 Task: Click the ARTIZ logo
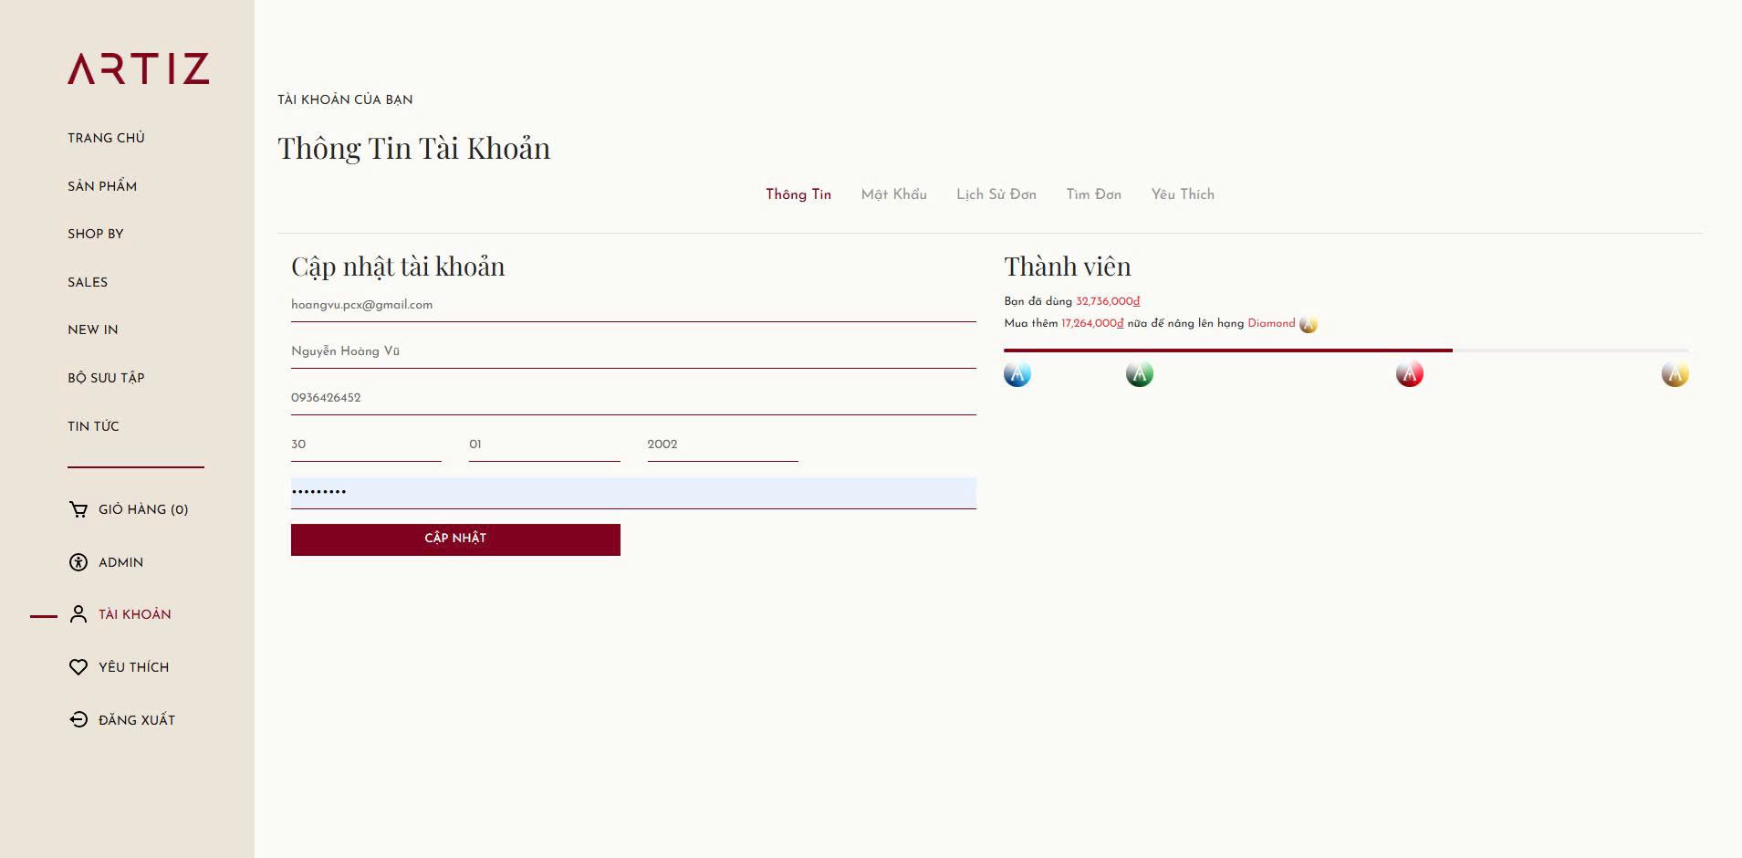[138, 69]
